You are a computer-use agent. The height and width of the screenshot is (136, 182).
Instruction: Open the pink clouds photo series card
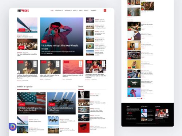(x=73, y=67)
